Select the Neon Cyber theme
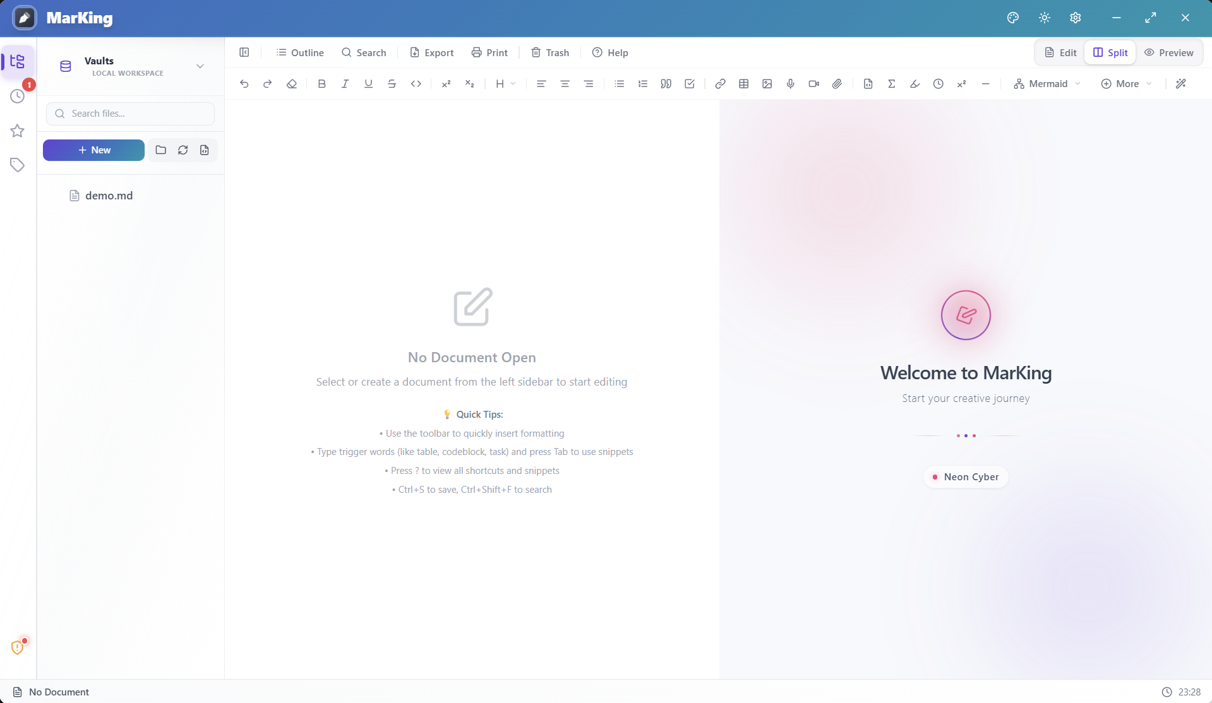 [x=965, y=476]
